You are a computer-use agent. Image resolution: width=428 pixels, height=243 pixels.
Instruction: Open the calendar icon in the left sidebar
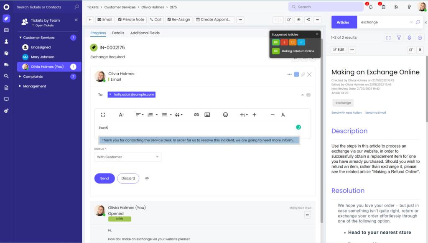coord(6,31)
